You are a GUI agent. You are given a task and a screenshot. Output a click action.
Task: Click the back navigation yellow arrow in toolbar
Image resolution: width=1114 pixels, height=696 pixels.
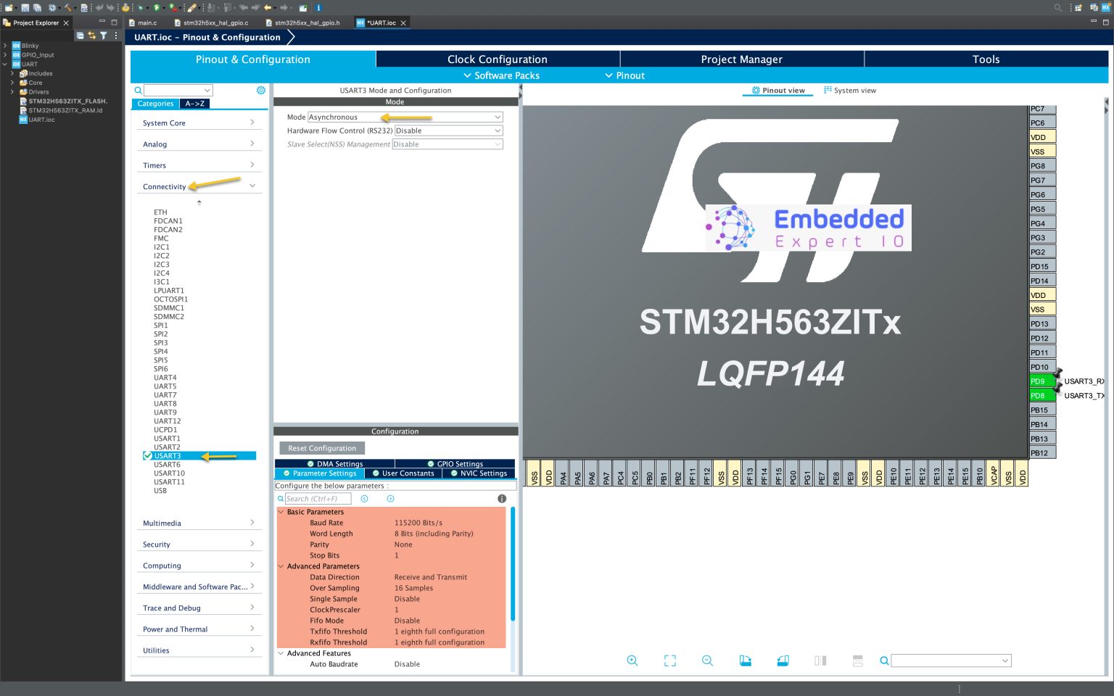coord(268,8)
